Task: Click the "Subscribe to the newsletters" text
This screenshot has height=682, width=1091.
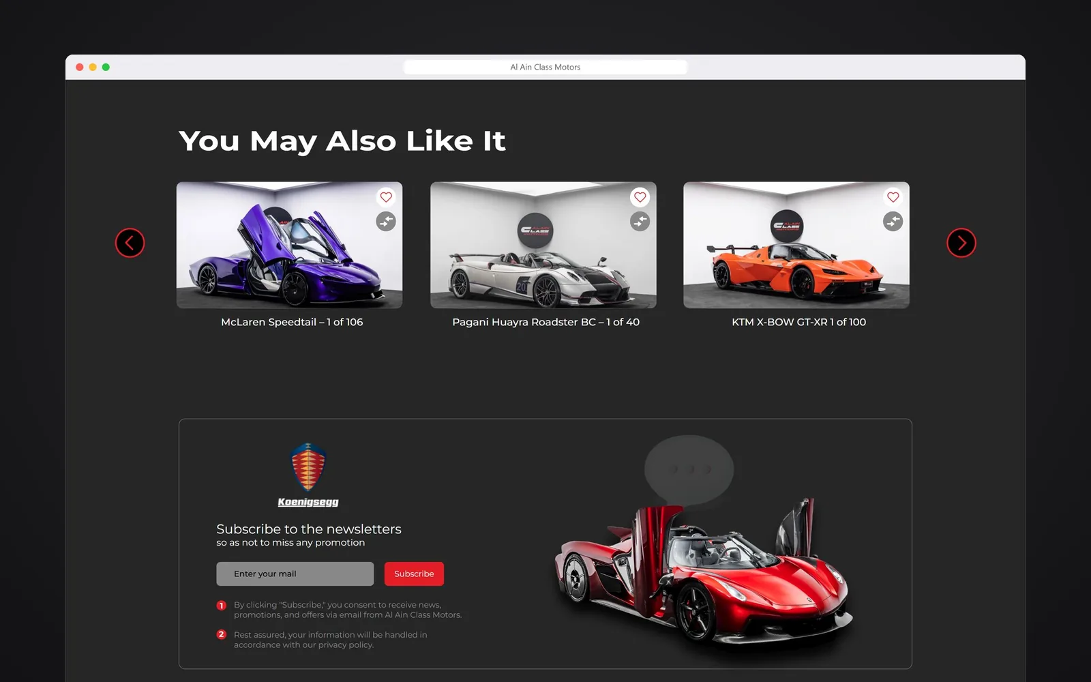Action: tap(309, 529)
